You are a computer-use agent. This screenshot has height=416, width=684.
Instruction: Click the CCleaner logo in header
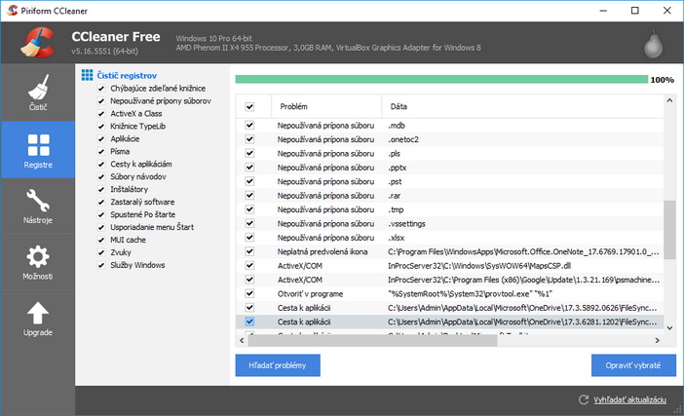click(35, 42)
